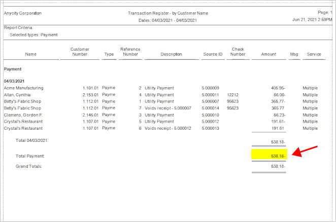The height and width of the screenshot is (222, 336).
Task: Select the Allan, Cynthia name
Action: [x=17, y=95]
